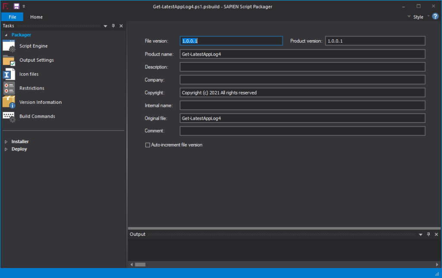Enable Auto-increment file version checkbox
Screen dimensions: 442x278
point(148,145)
